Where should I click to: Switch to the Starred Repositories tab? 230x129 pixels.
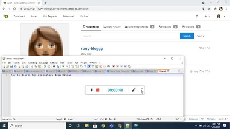click(x=139, y=27)
